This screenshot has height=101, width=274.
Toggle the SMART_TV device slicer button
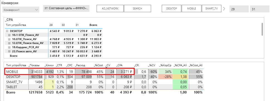212,8
